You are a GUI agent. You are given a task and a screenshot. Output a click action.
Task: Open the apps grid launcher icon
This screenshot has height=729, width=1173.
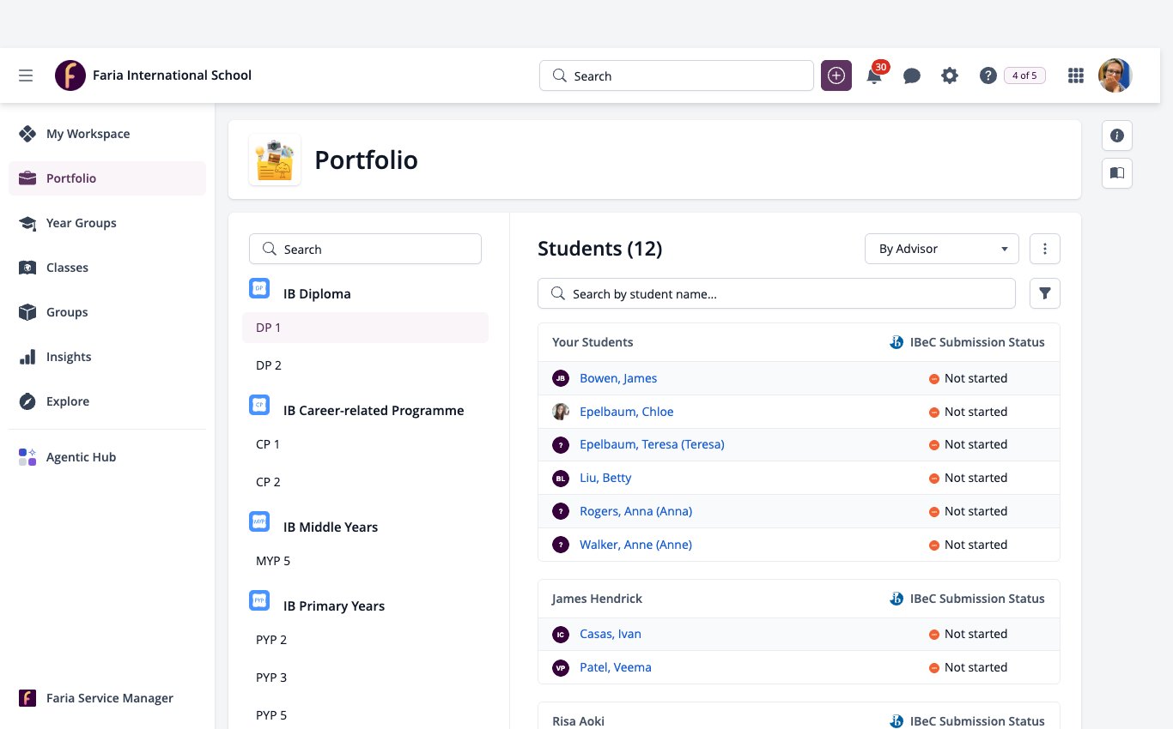click(1075, 75)
